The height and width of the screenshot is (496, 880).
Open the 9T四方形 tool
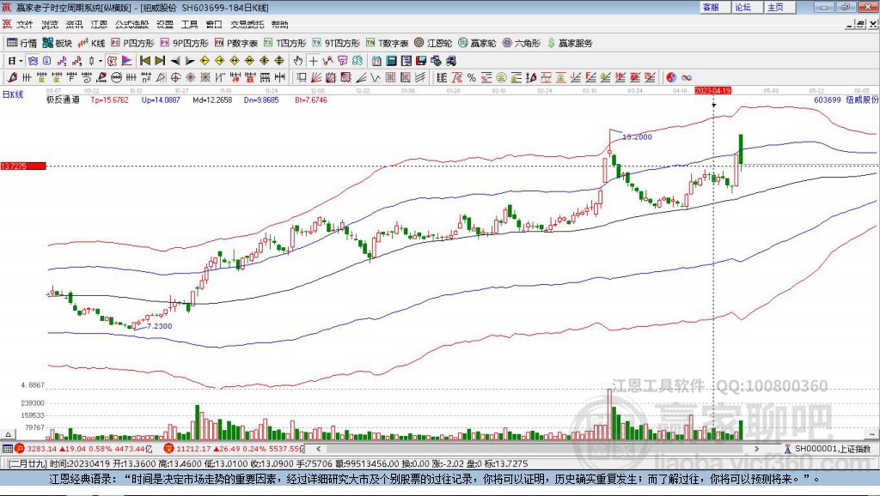(x=336, y=43)
